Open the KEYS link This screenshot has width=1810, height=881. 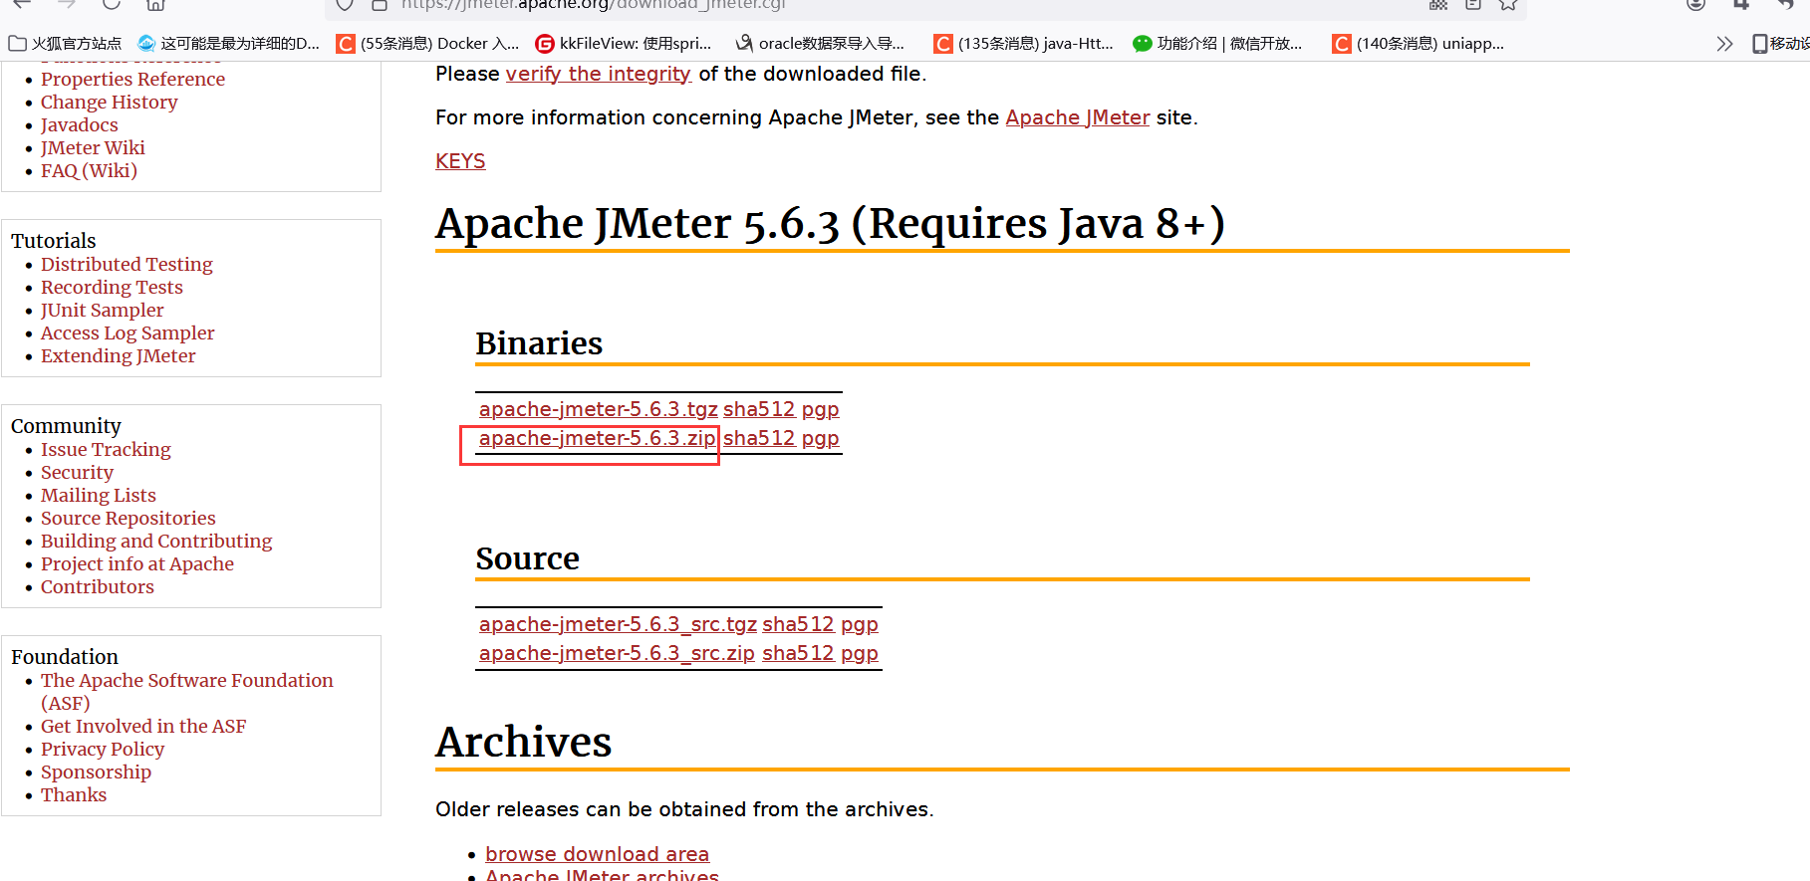tap(460, 161)
